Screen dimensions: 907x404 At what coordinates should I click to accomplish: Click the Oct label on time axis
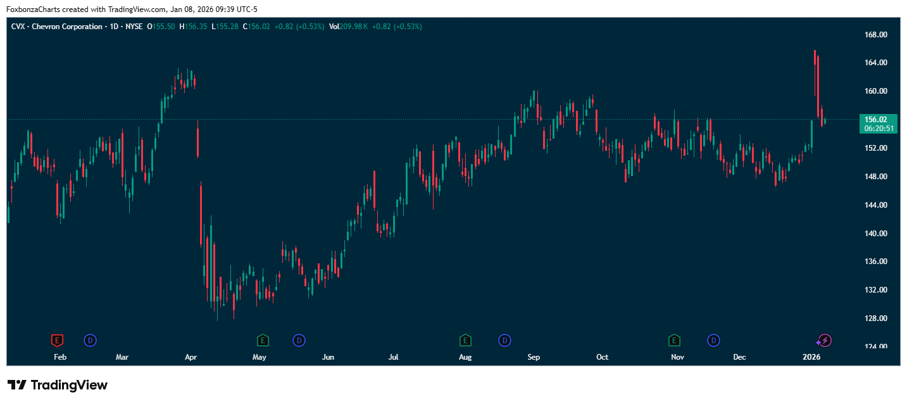602,357
